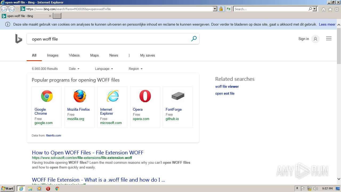The height and width of the screenshot is (192, 341).
Task: Open the My saves tab
Action: [x=148, y=55]
